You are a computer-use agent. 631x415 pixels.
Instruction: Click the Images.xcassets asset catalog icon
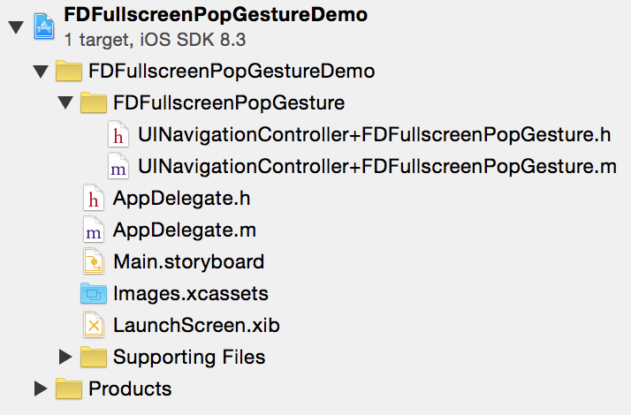click(94, 293)
